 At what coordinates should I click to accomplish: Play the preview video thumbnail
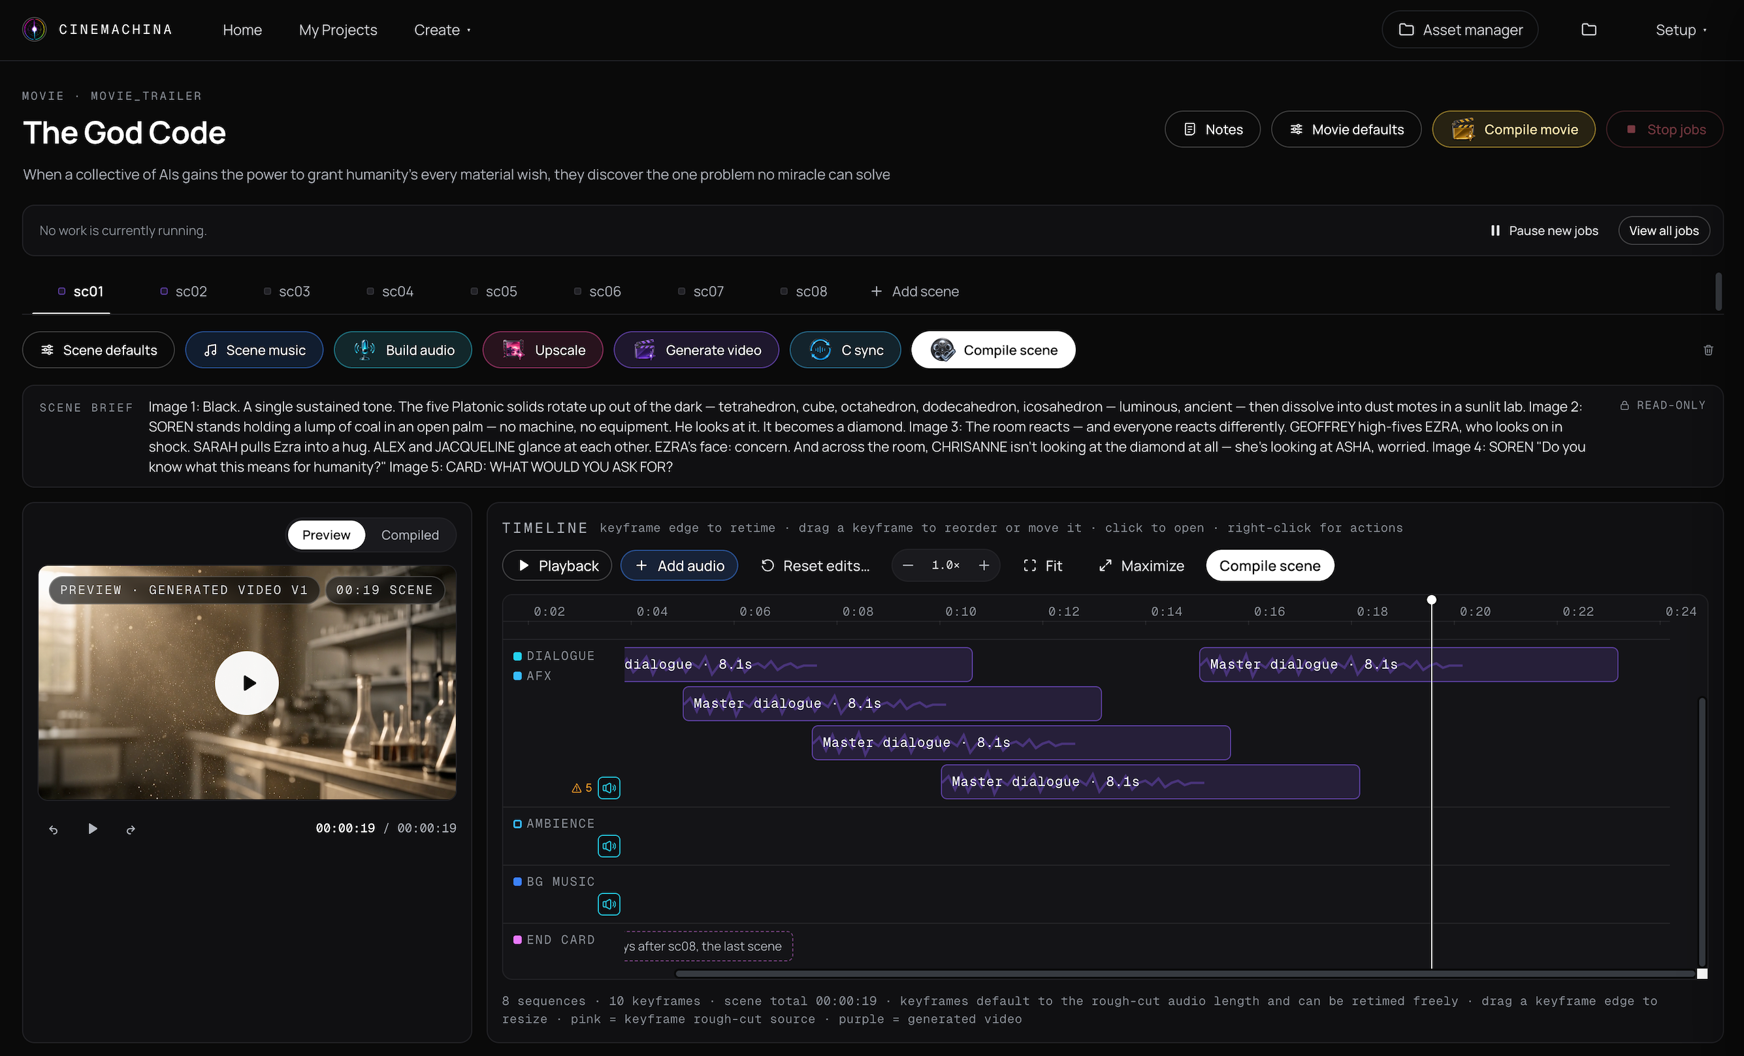click(246, 683)
